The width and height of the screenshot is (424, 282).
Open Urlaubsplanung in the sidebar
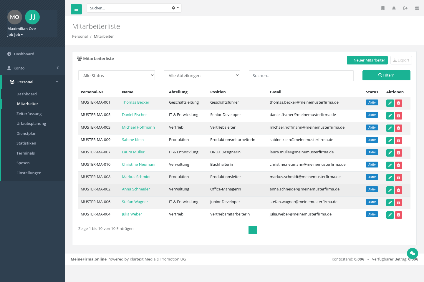point(31,123)
